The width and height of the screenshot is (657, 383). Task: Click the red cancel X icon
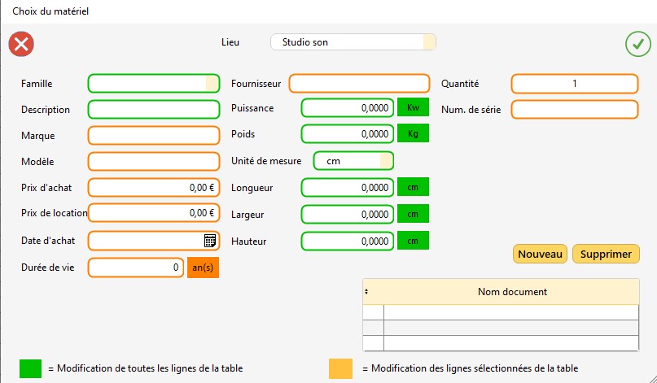[x=21, y=44]
